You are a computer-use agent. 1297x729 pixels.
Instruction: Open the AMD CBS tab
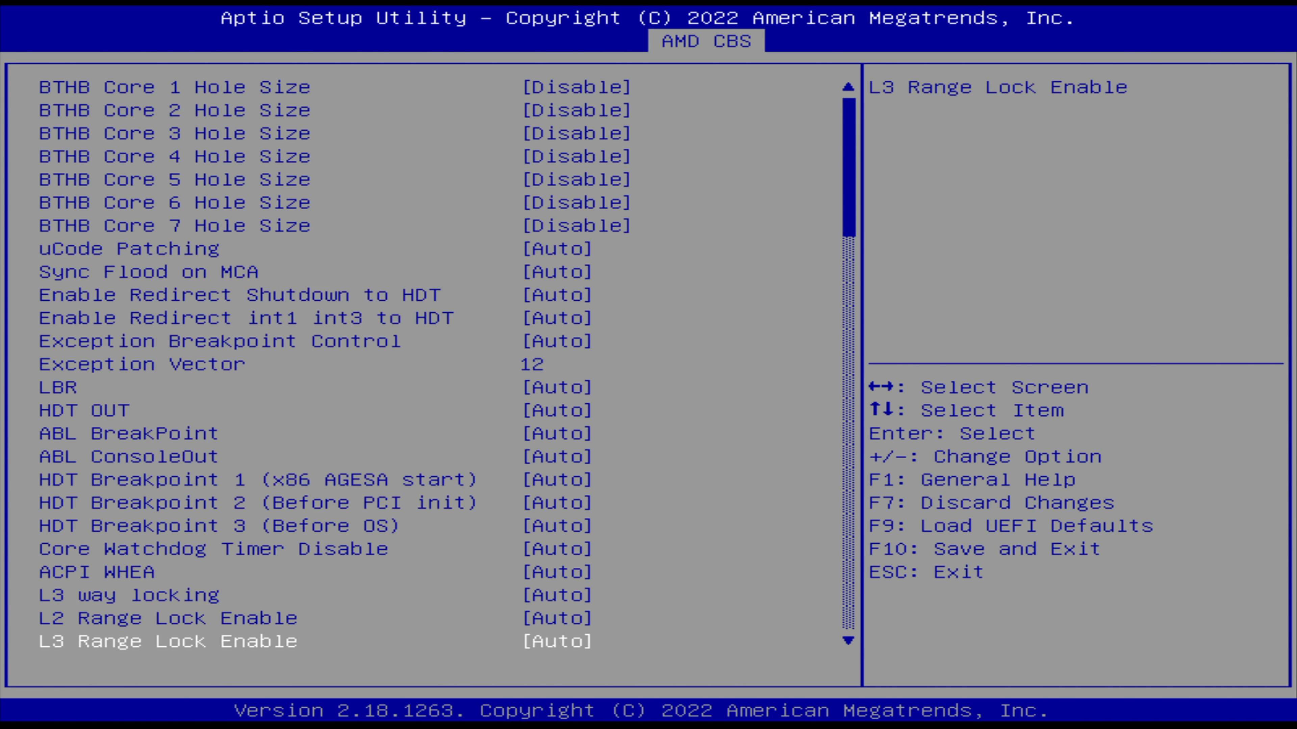[706, 41]
